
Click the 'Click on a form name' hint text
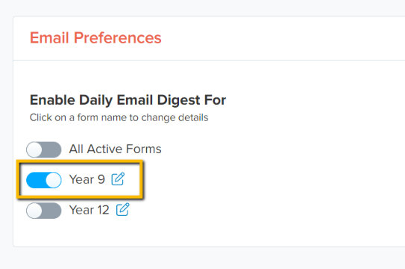119,117
